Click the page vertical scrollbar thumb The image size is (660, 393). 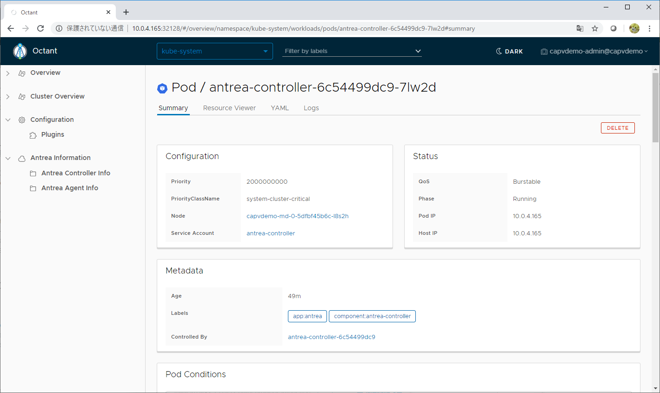(655, 107)
